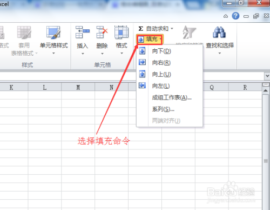Click the Excel Help question mark icon

coord(235,16)
